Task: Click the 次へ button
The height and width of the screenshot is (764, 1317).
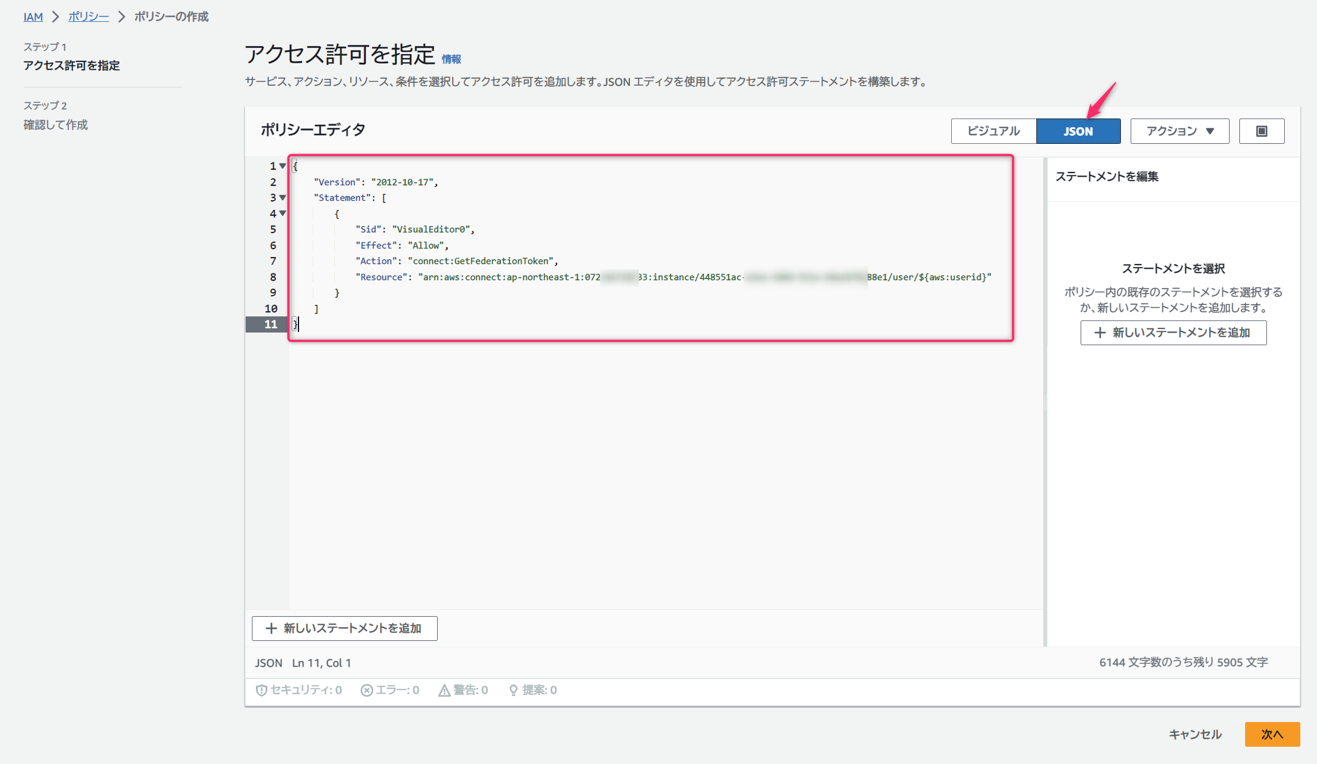Action: click(1272, 734)
